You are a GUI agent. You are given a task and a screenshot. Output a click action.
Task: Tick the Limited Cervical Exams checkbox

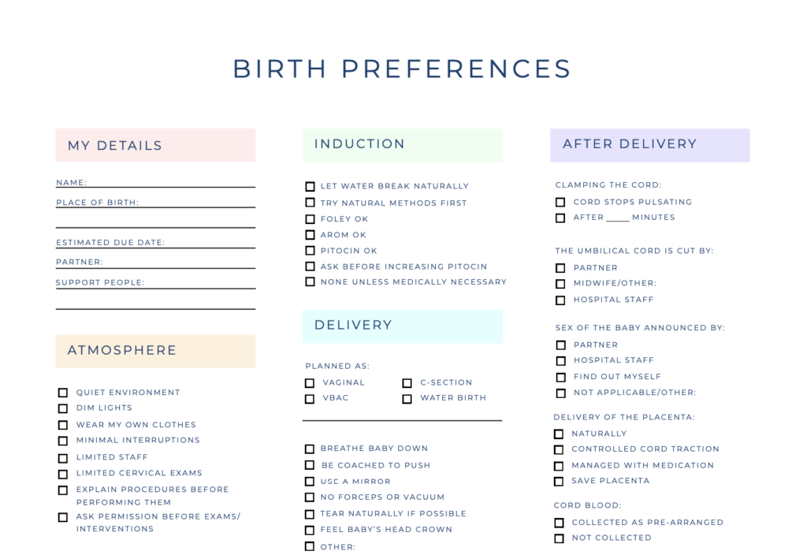[x=63, y=474]
